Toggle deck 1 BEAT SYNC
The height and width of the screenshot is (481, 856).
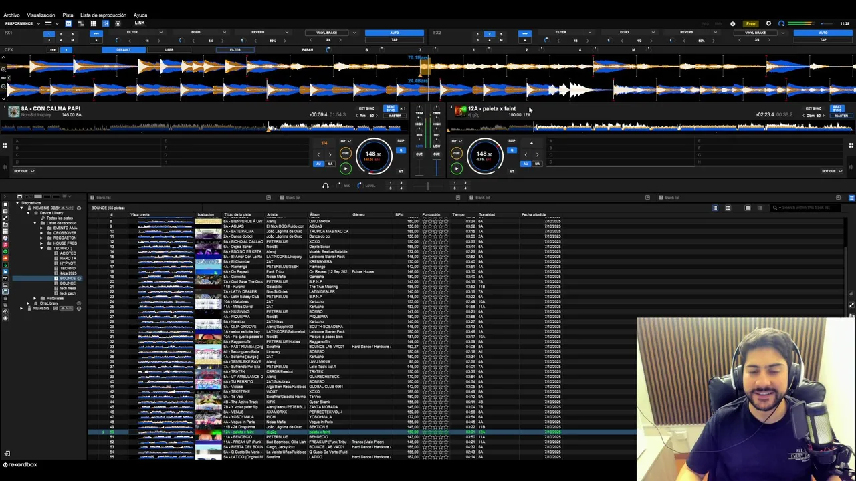click(x=391, y=108)
